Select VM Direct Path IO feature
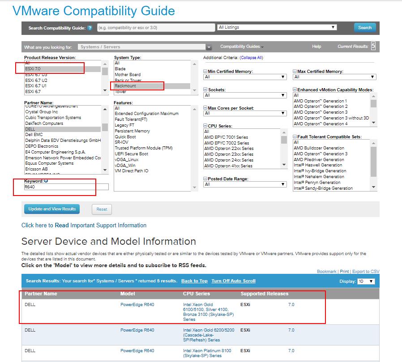 [x=152, y=171]
